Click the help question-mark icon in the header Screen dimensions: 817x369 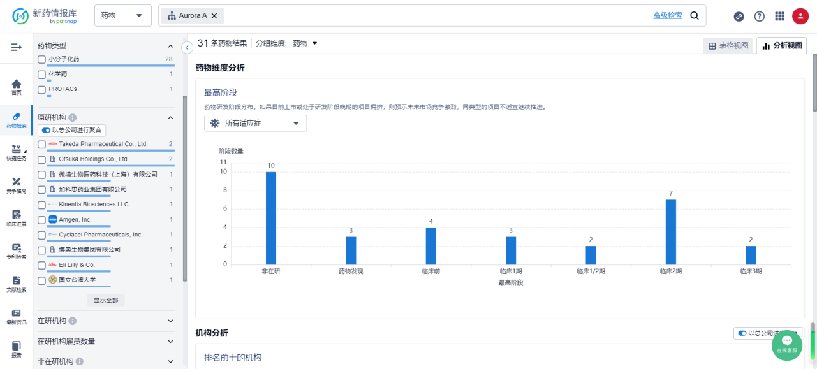[759, 16]
